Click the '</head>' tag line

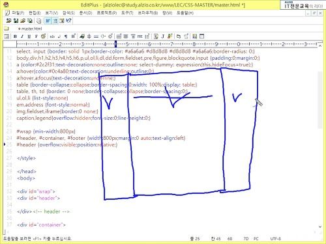(x=27, y=171)
